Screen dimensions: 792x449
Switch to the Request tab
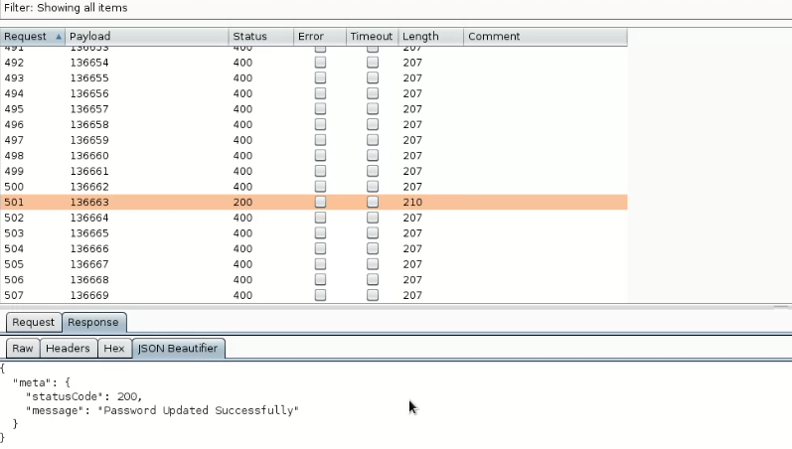[x=34, y=323]
